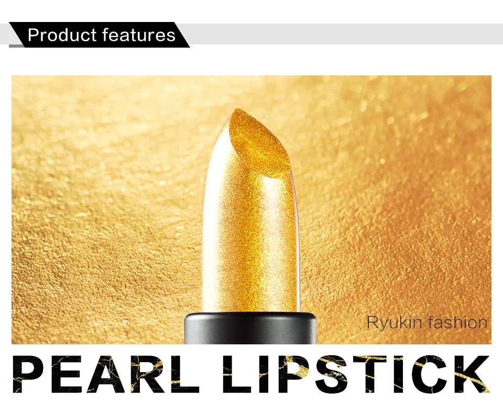The height and width of the screenshot is (415, 503).
Task: Click the word PEARL in the headline
Action: [106, 374]
